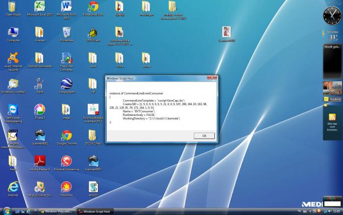Select the Kruidvat fotoservice icon
Image resolution: width=343 pixels, height=215 pixels.
click(x=66, y=161)
